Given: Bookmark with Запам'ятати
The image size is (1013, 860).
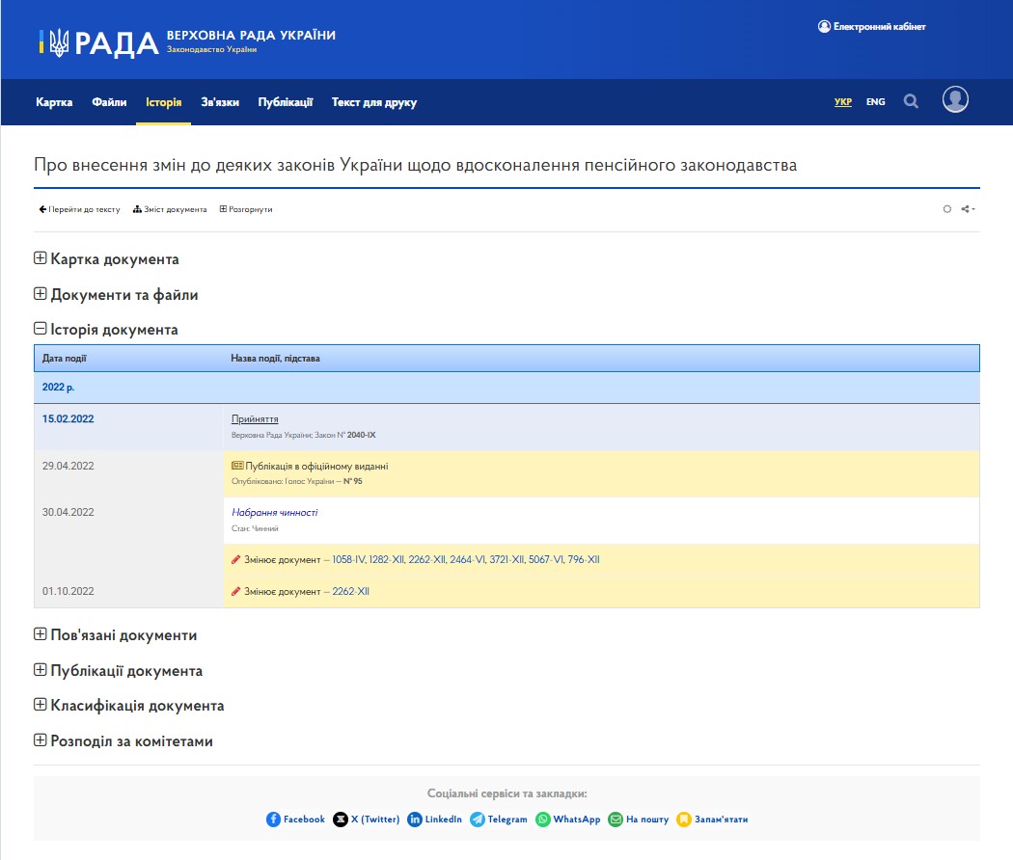Looking at the screenshot, I should coord(712,820).
